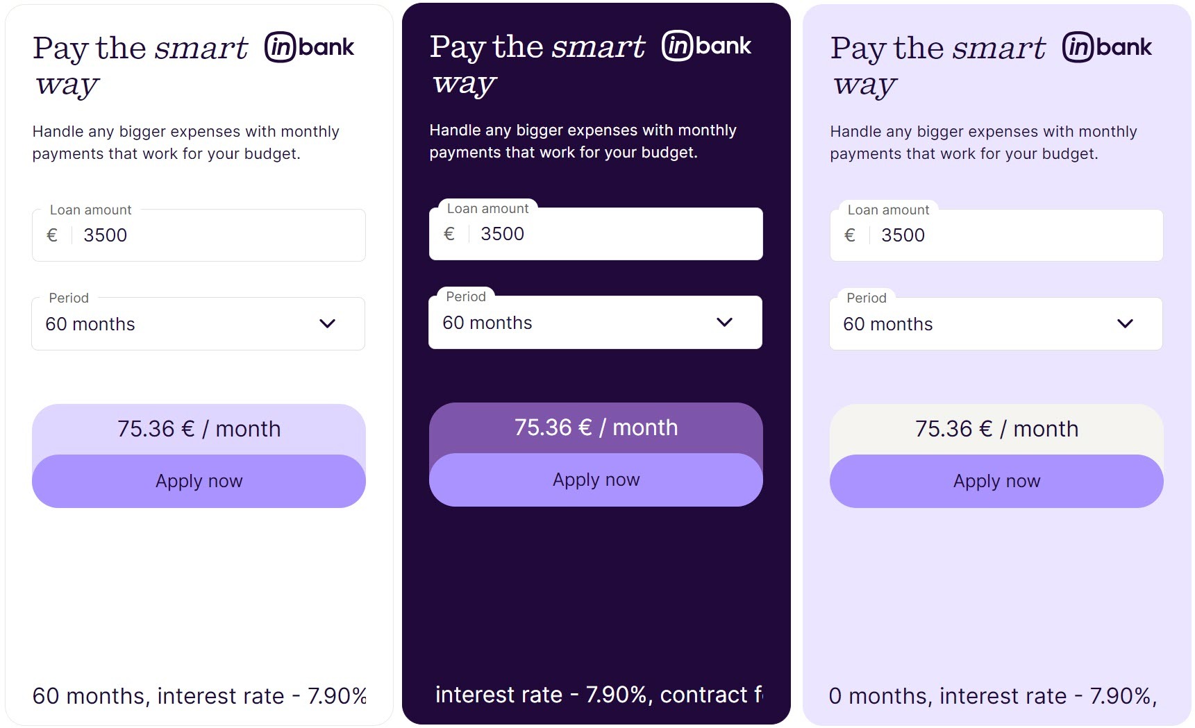The width and height of the screenshot is (1195, 728).
Task: Click the chevron arrow in white card
Action: pos(328,323)
